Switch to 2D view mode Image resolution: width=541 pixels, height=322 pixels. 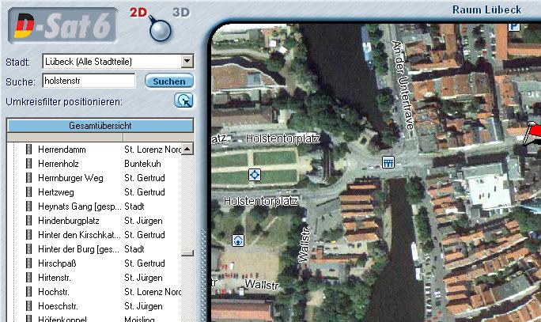pos(138,12)
